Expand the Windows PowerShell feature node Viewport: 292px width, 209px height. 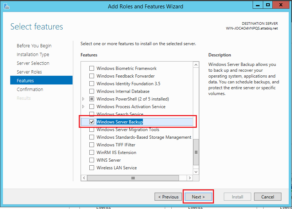tap(83, 99)
